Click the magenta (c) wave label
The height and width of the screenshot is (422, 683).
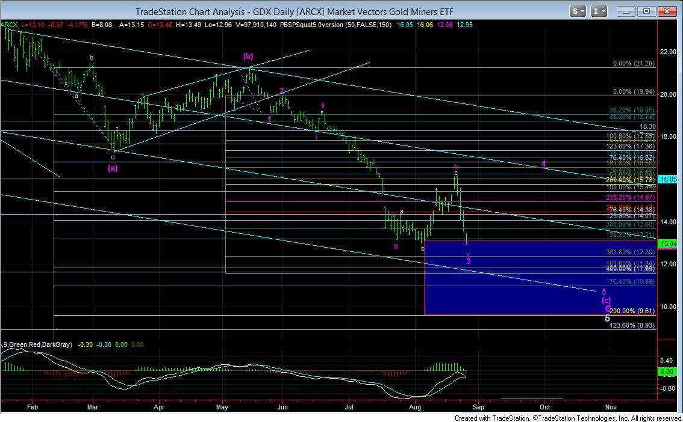(607, 301)
